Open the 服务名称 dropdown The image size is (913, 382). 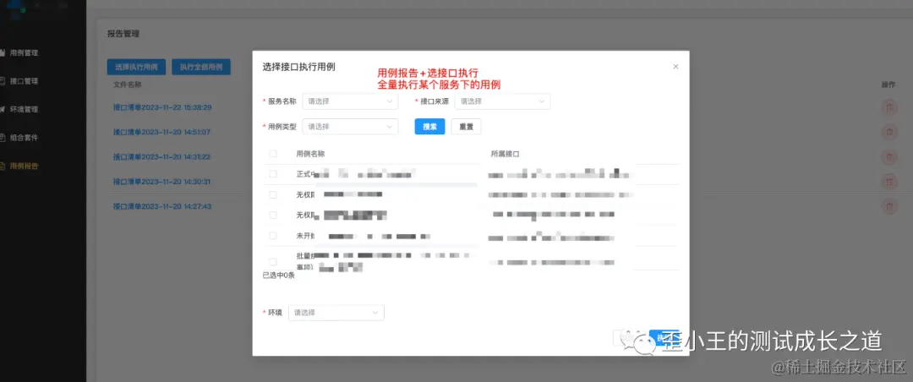[350, 101]
